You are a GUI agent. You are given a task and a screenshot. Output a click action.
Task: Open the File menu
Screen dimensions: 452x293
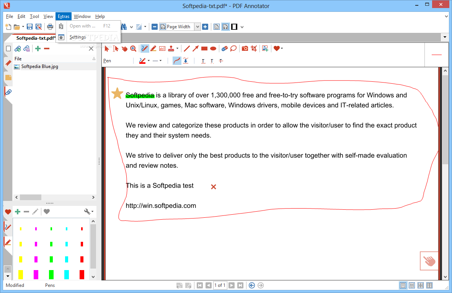pyautogui.click(x=10, y=16)
